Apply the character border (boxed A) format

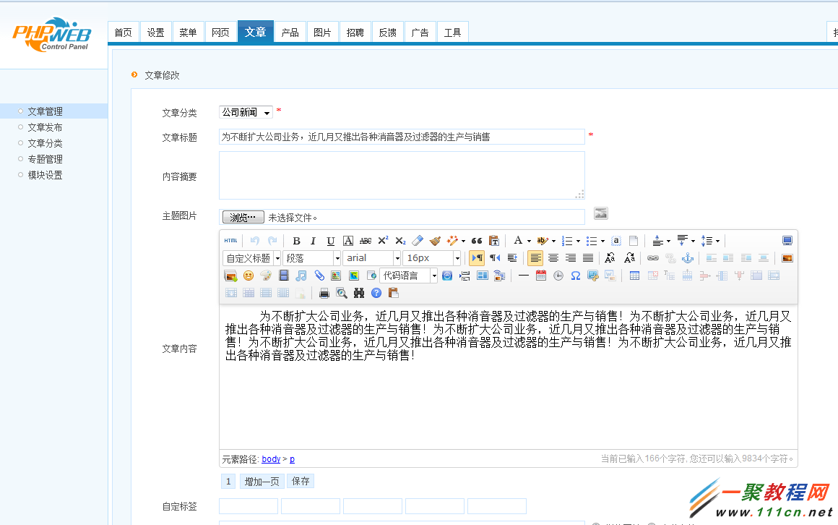pyautogui.click(x=348, y=241)
